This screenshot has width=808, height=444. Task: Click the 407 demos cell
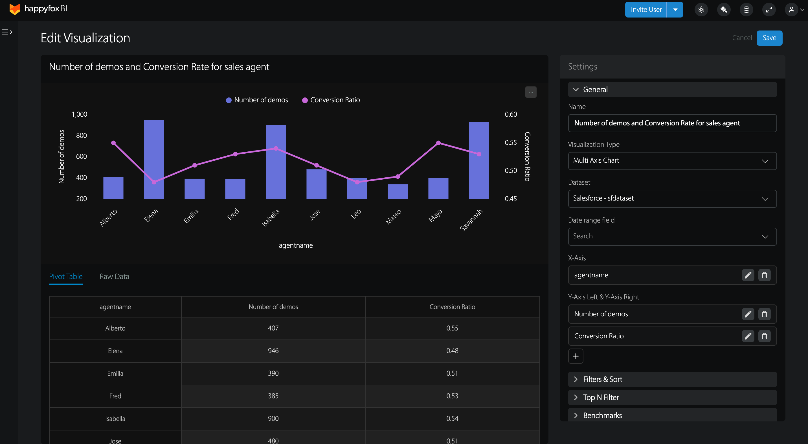click(273, 328)
